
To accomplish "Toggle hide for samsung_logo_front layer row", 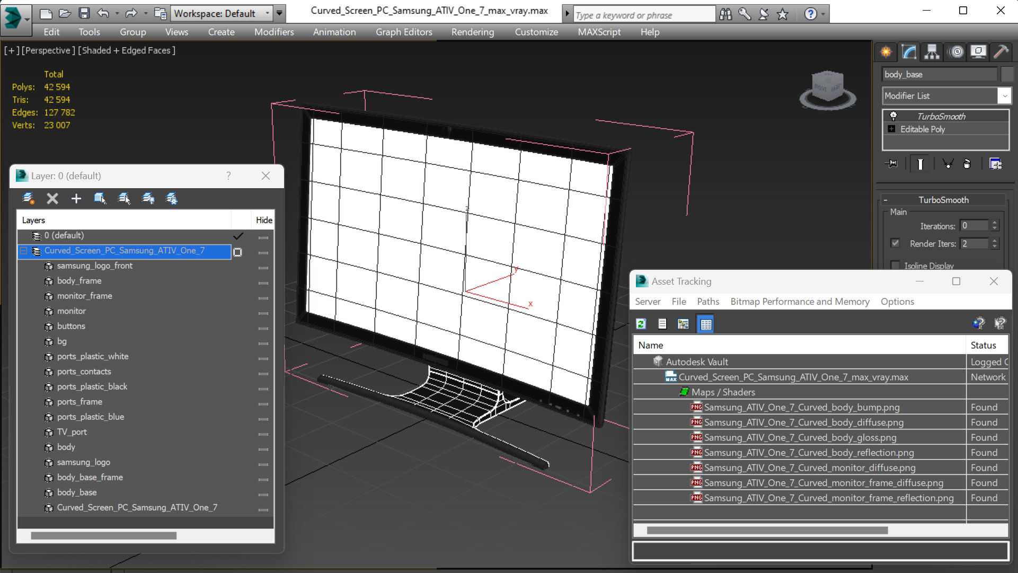I will pos(263,268).
